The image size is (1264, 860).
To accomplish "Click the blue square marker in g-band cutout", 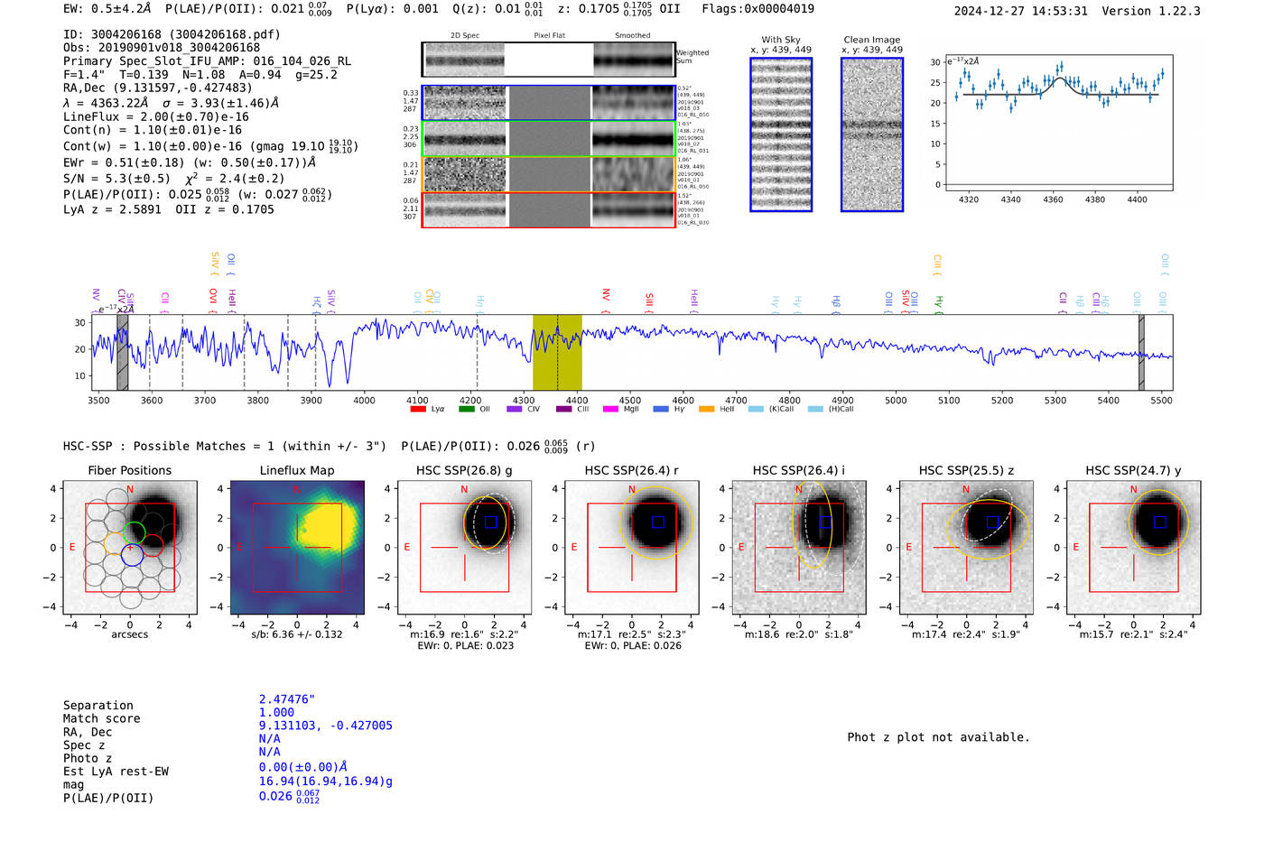I will tap(490, 522).
